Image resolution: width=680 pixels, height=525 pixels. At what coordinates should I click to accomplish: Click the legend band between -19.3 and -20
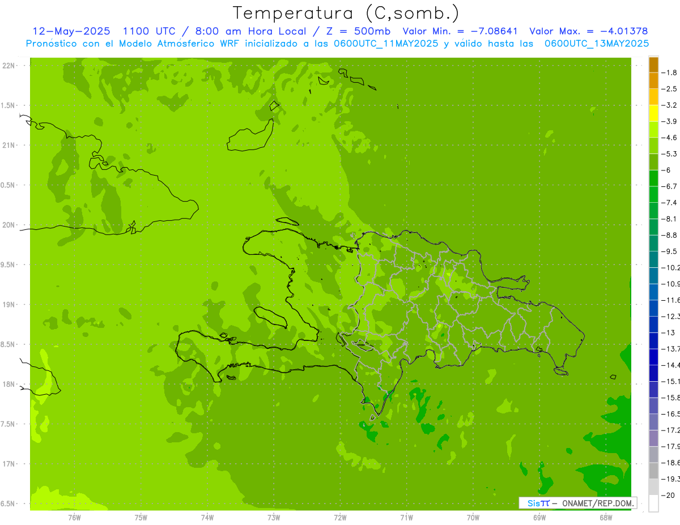[x=653, y=487]
